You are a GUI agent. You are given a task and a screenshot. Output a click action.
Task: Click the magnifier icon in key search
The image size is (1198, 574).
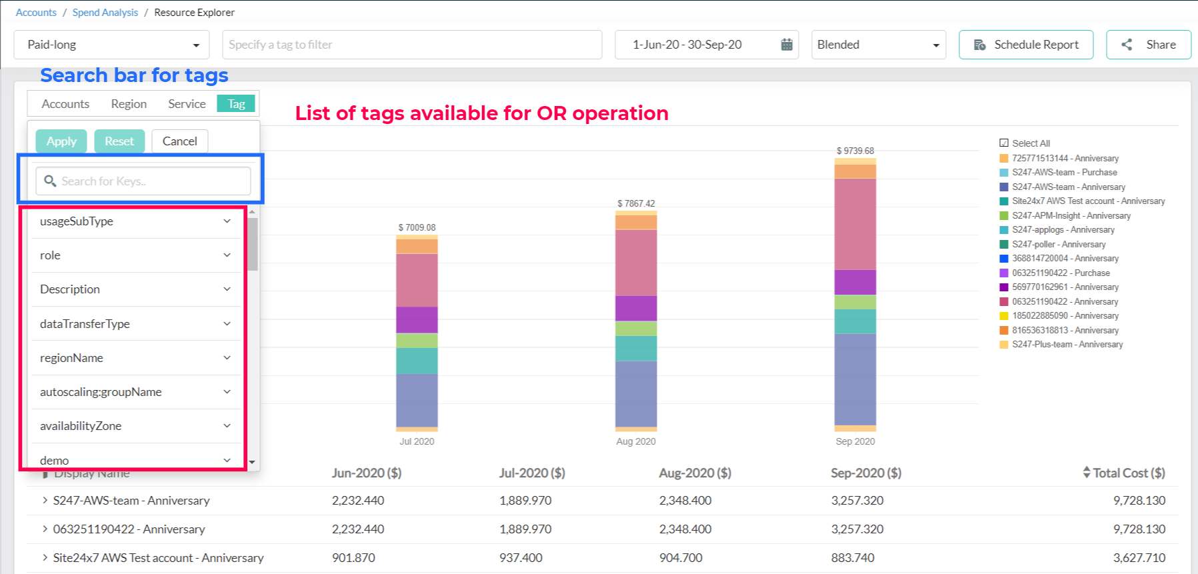pos(50,181)
